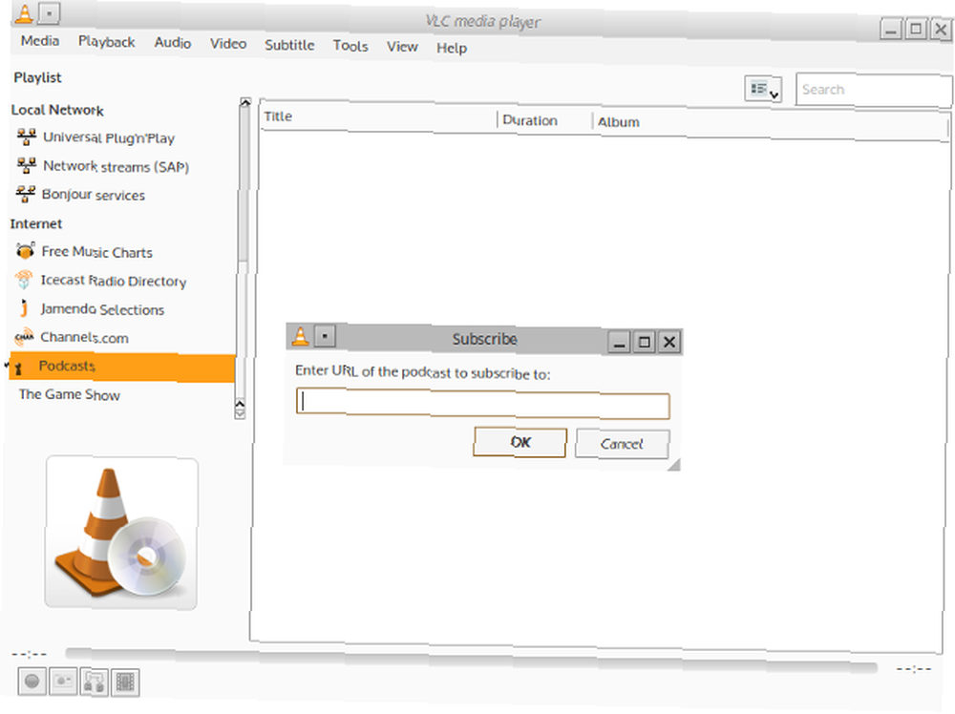Click the Universal Plug'n'Play network icon

[x=26, y=136]
